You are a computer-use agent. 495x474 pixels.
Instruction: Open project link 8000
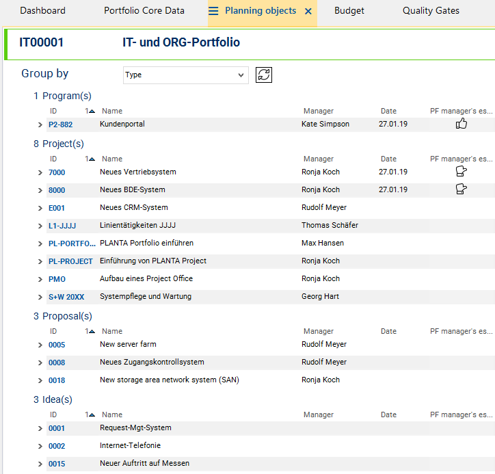[57, 190]
